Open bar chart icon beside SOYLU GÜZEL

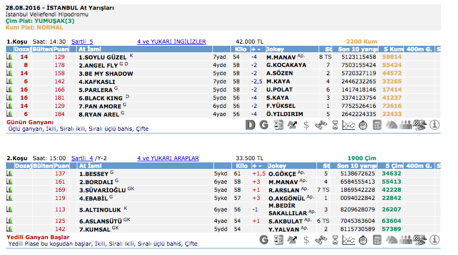(x=9, y=57)
